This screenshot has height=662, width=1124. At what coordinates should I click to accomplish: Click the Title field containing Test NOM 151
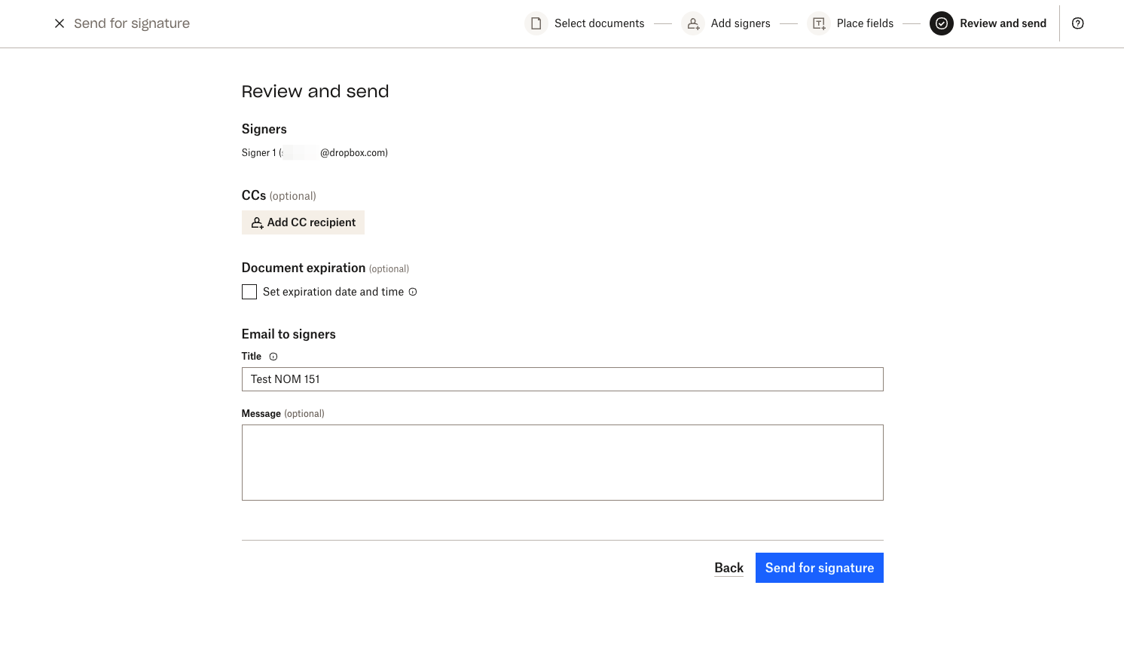562,379
